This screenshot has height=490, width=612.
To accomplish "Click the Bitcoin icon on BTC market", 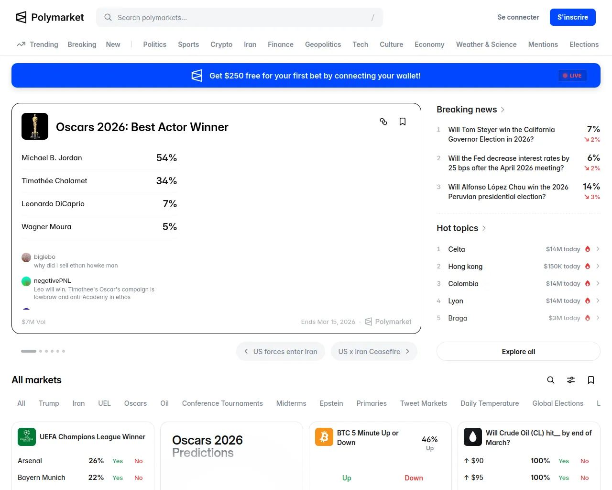I will tap(324, 437).
